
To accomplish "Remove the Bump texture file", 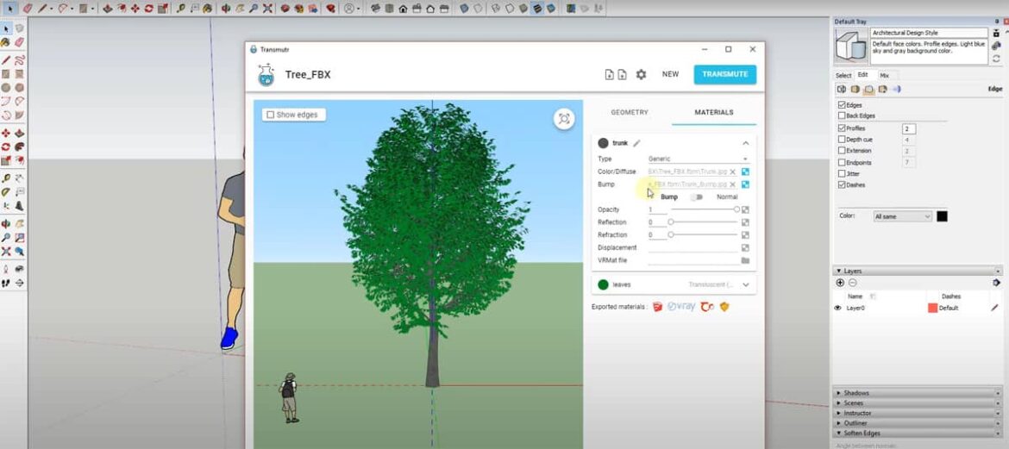I will pos(732,184).
